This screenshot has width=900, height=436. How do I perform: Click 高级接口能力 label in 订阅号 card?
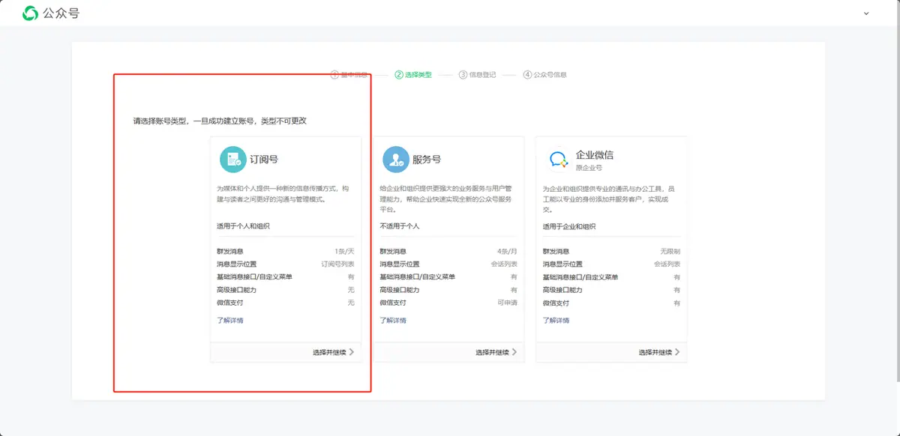tap(236, 290)
